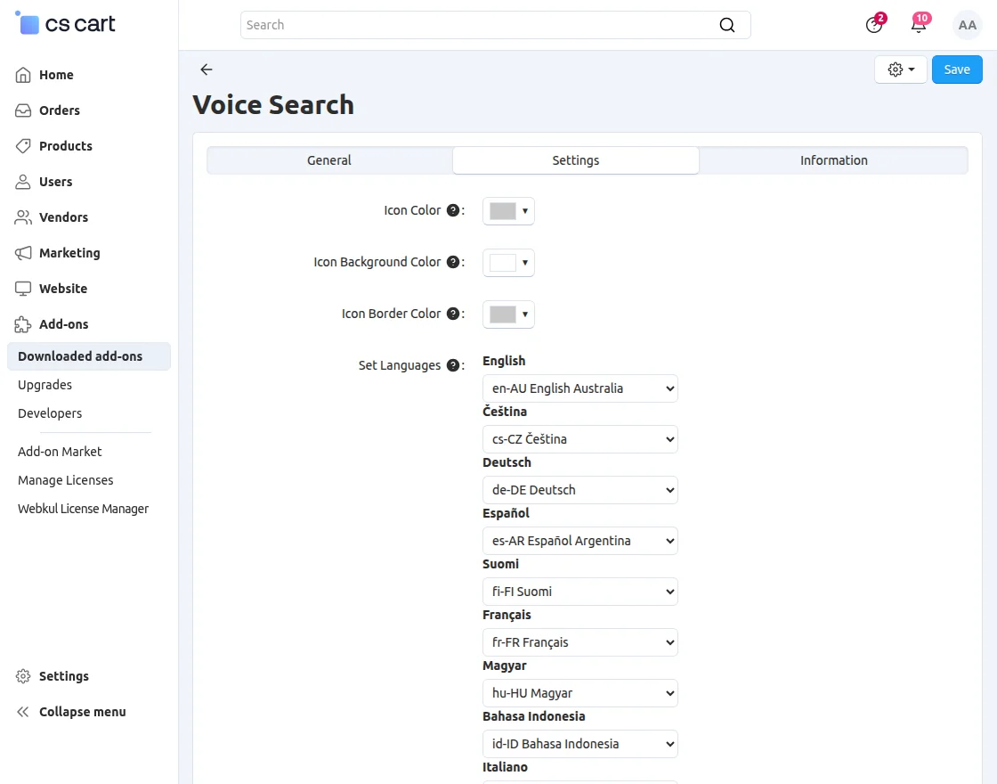Open the Icon Color swatch picker

(x=508, y=211)
